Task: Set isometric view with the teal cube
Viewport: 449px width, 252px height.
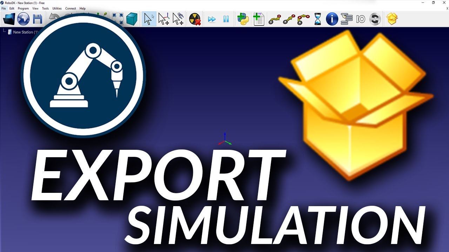Action: (132, 19)
